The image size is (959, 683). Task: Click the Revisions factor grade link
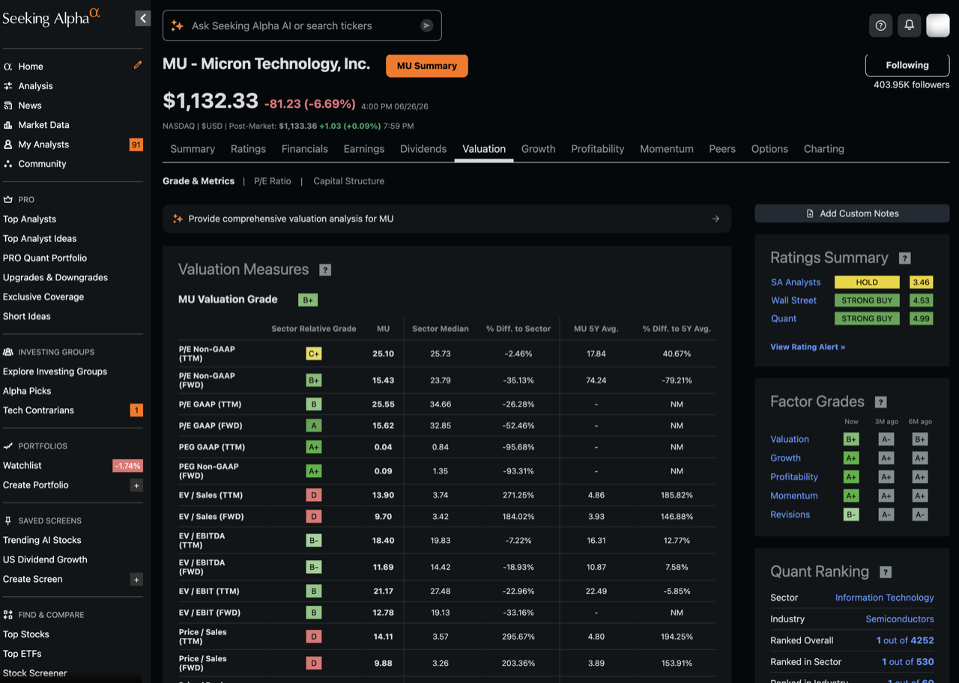pyautogui.click(x=790, y=514)
